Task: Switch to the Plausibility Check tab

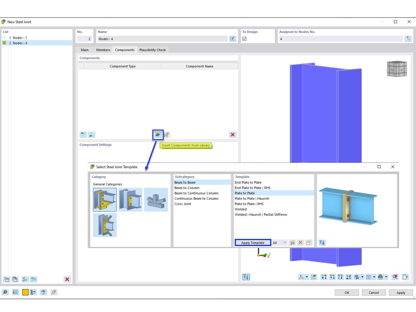Action: click(x=153, y=50)
